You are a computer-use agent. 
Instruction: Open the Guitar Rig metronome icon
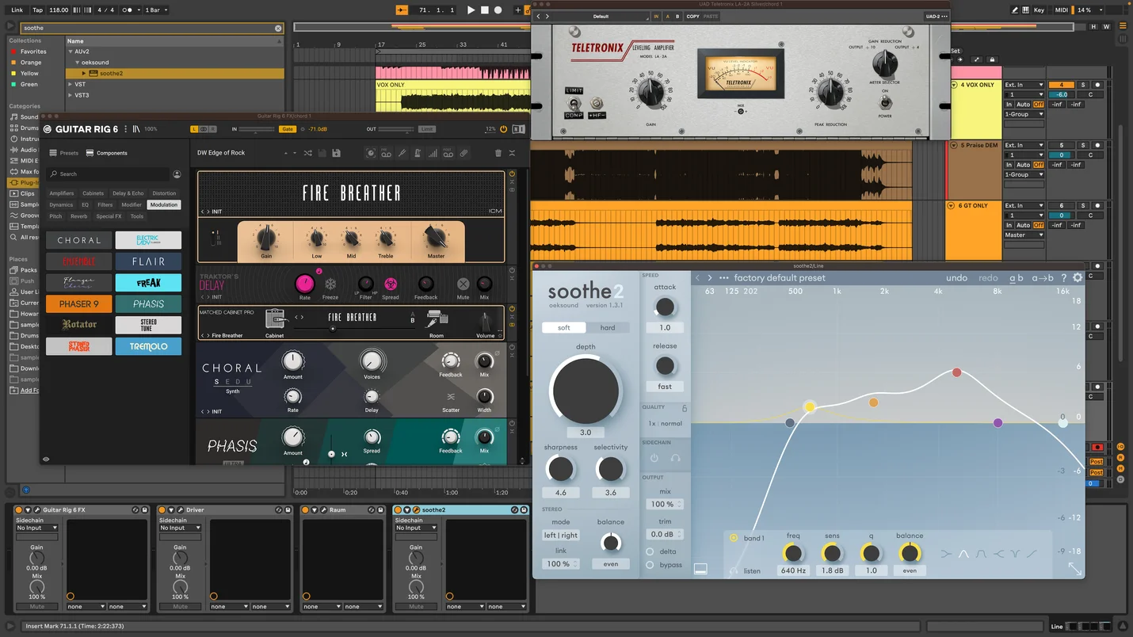coord(417,153)
